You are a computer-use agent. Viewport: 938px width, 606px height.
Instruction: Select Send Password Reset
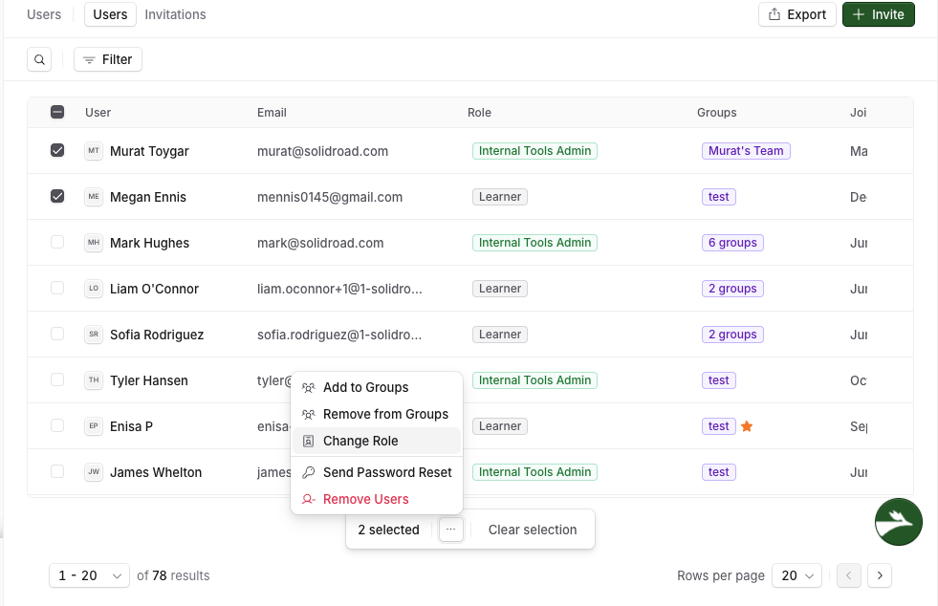[377, 472]
